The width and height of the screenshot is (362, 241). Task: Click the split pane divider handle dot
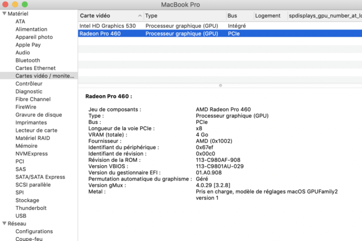coord(221,85)
